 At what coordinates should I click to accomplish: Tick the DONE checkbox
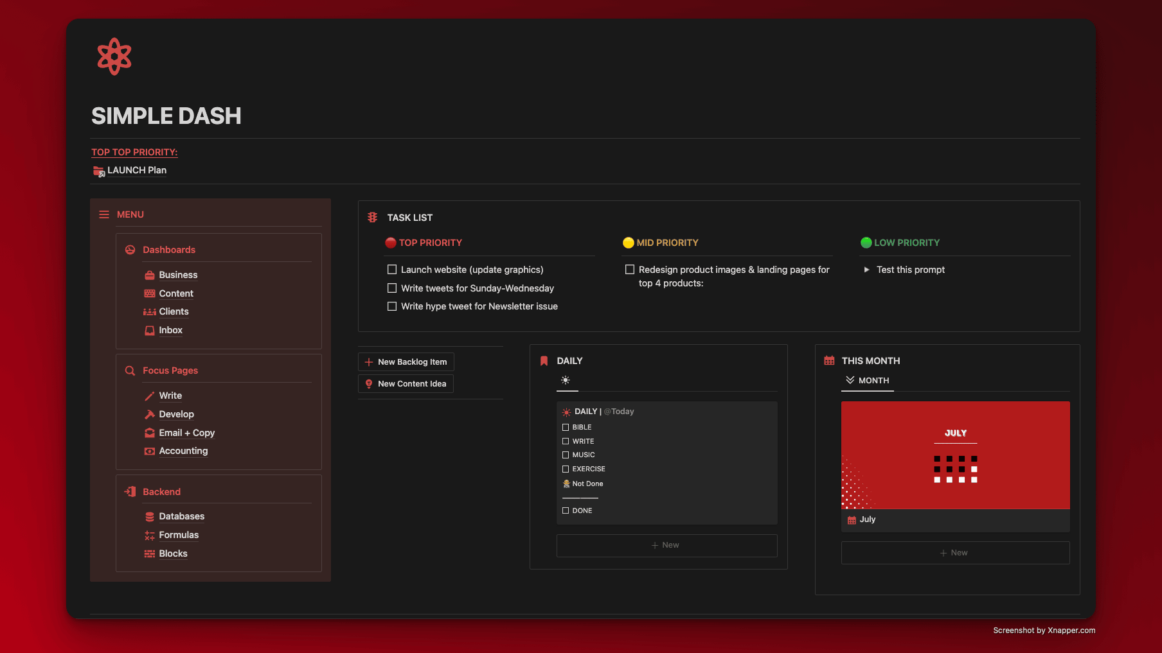566,511
